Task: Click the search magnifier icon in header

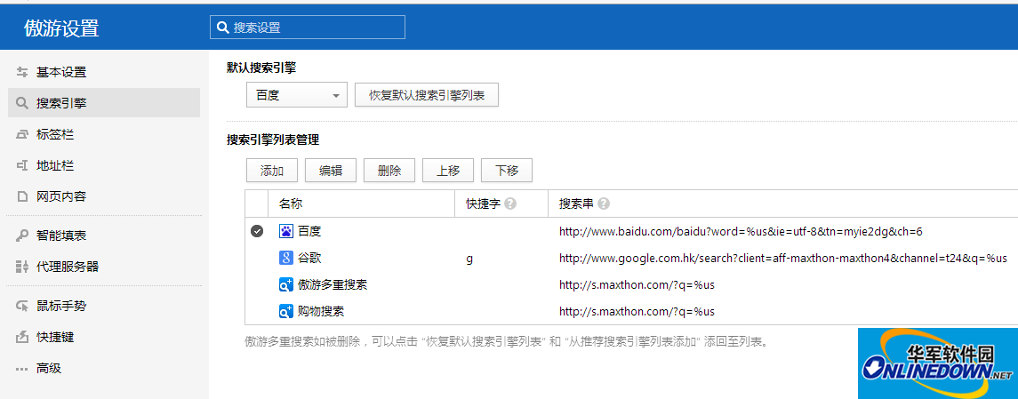Action: pyautogui.click(x=222, y=28)
